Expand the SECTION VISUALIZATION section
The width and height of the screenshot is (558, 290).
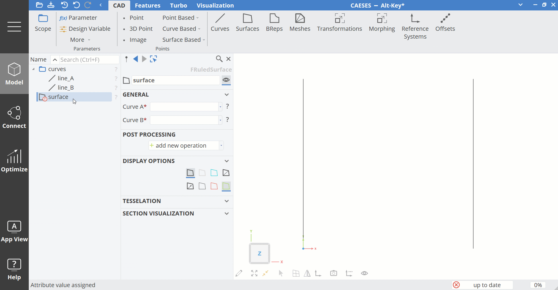point(227,213)
